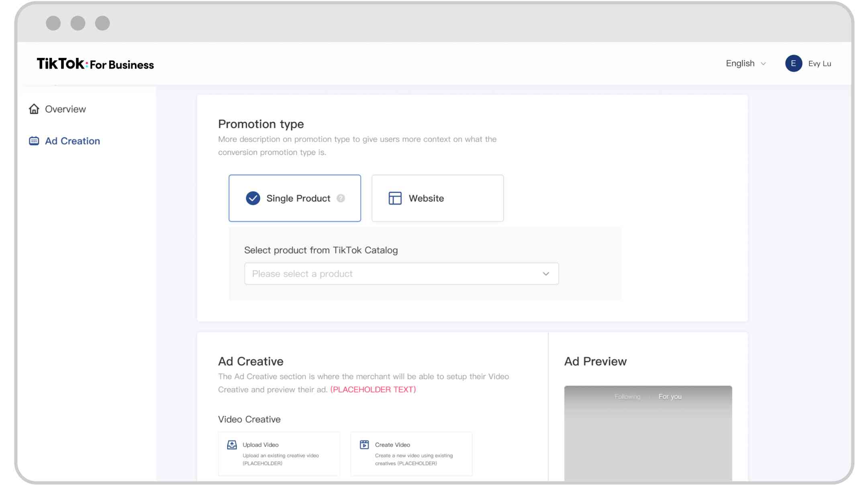The height and width of the screenshot is (485, 868).
Task: Choose the Create Video option card
Action: [x=411, y=453]
